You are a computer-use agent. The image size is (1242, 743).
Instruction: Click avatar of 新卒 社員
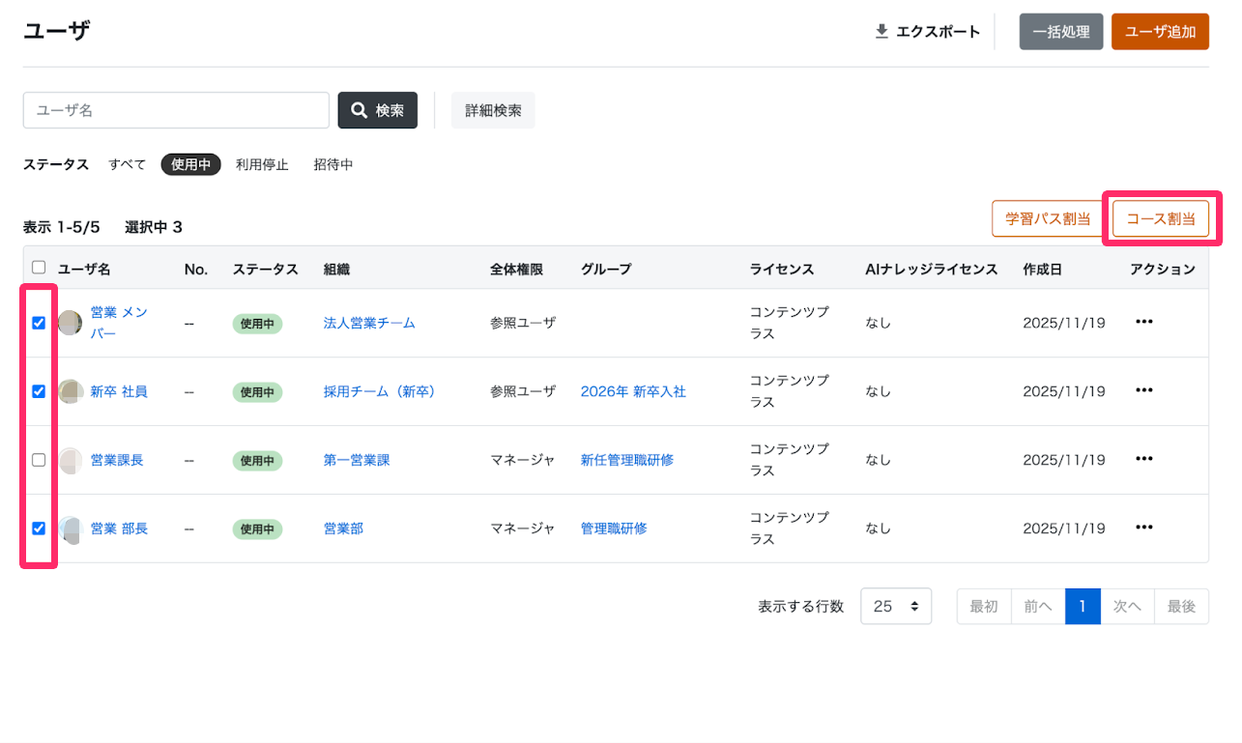(70, 391)
